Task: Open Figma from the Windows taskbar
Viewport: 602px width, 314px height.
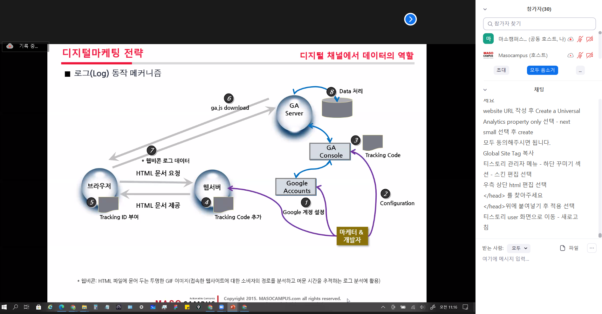Action: (x=175, y=307)
